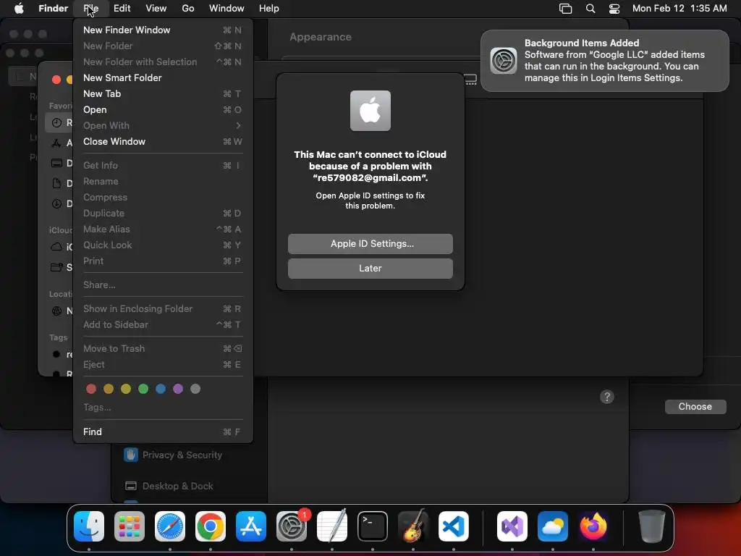The width and height of the screenshot is (741, 556).
Task: Open Desktop & Dock settings
Action: 169,486
